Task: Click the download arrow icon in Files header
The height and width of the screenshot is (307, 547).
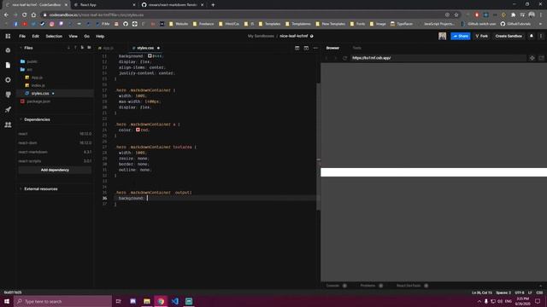Action: pos(68,48)
